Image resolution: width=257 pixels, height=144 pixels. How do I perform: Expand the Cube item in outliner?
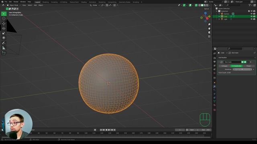pyautogui.click(x=219, y=16)
